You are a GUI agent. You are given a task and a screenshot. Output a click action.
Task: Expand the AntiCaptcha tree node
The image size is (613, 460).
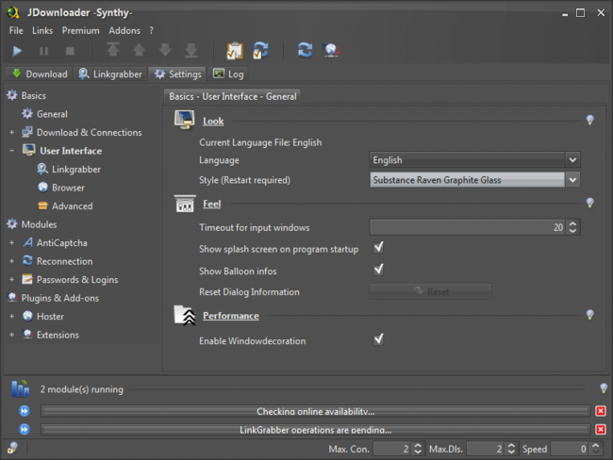pyautogui.click(x=11, y=242)
